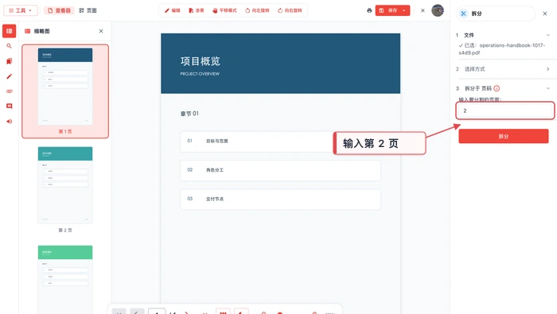The height and width of the screenshot is (314, 557).
Task: Focus the split page number input field
Action: (504, 110)
